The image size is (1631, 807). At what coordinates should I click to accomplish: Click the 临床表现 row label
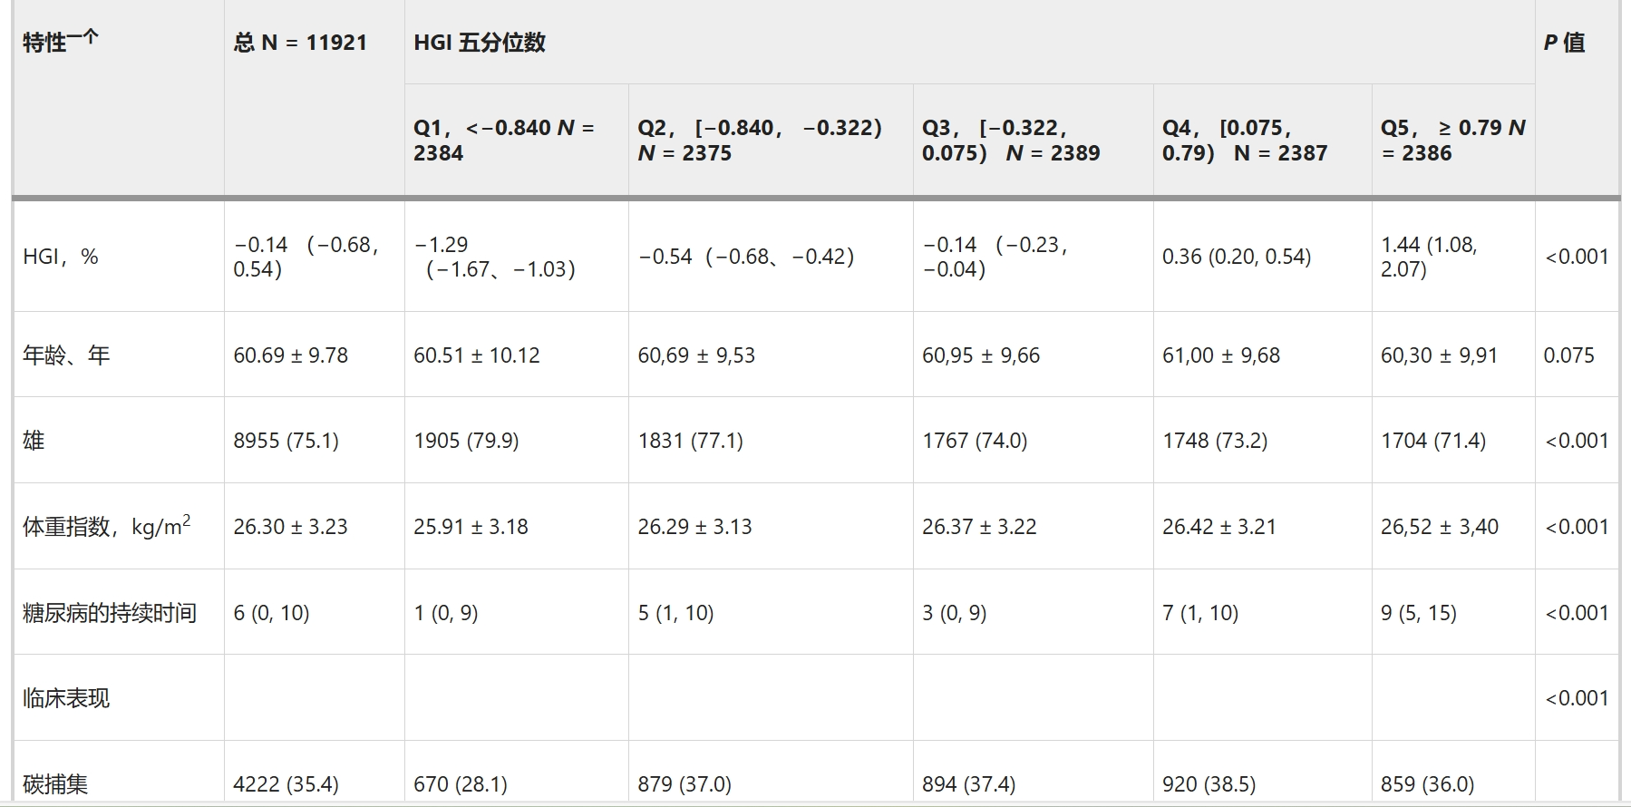coord(66,698)
